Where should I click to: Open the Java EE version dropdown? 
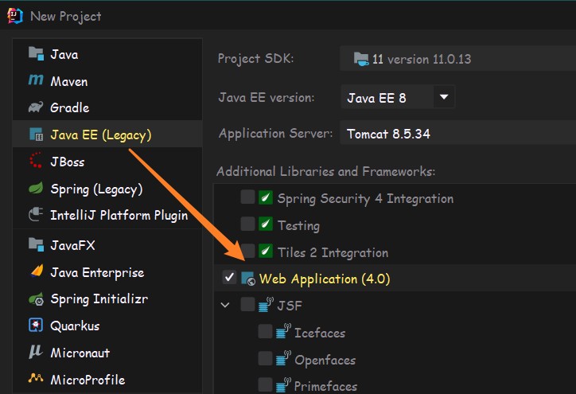[444, 98]
